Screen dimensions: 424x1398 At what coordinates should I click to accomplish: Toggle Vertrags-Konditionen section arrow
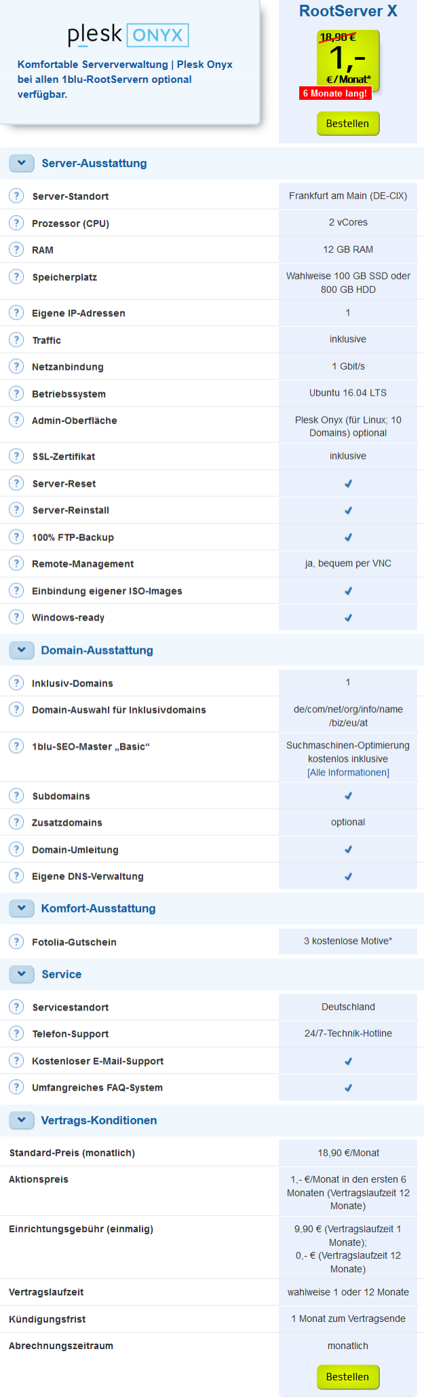22,1120
